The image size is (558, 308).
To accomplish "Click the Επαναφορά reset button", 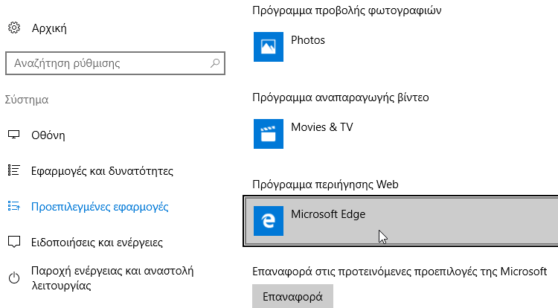I will pyautogui.click(x=292, y=296).
